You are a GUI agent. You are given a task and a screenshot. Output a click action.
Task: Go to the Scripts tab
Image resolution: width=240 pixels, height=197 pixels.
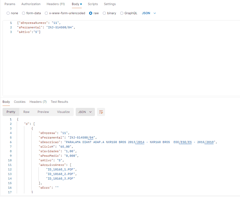pyautogui.click(x=93, y=4)
